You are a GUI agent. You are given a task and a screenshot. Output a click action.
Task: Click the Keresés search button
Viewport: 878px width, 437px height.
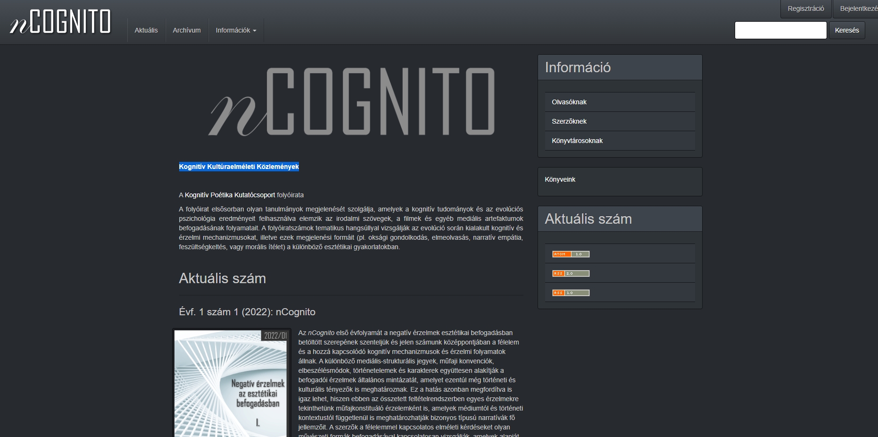tap(847, 30)
